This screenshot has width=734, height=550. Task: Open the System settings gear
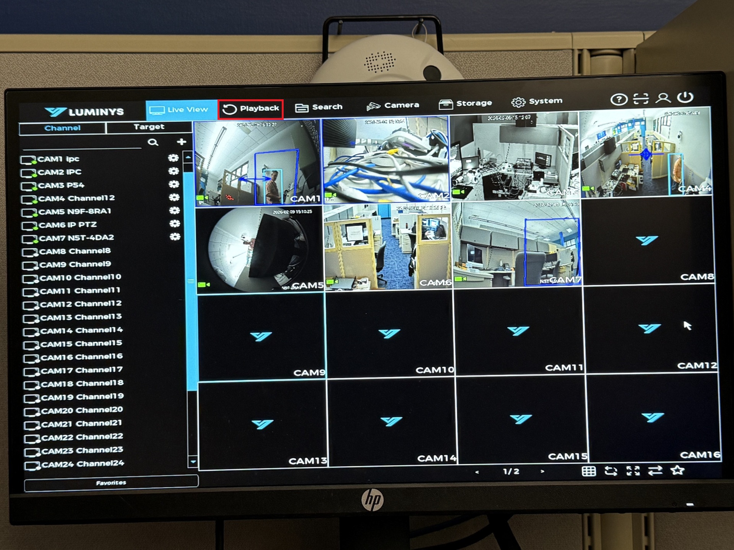point(518,102)
